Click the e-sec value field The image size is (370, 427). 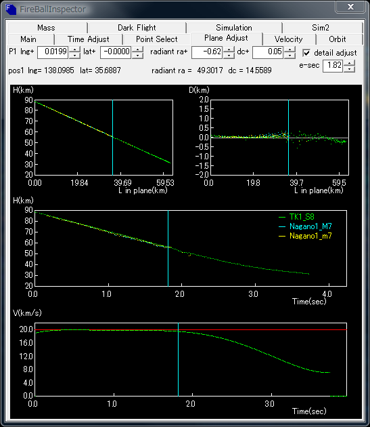pos(333,66)
